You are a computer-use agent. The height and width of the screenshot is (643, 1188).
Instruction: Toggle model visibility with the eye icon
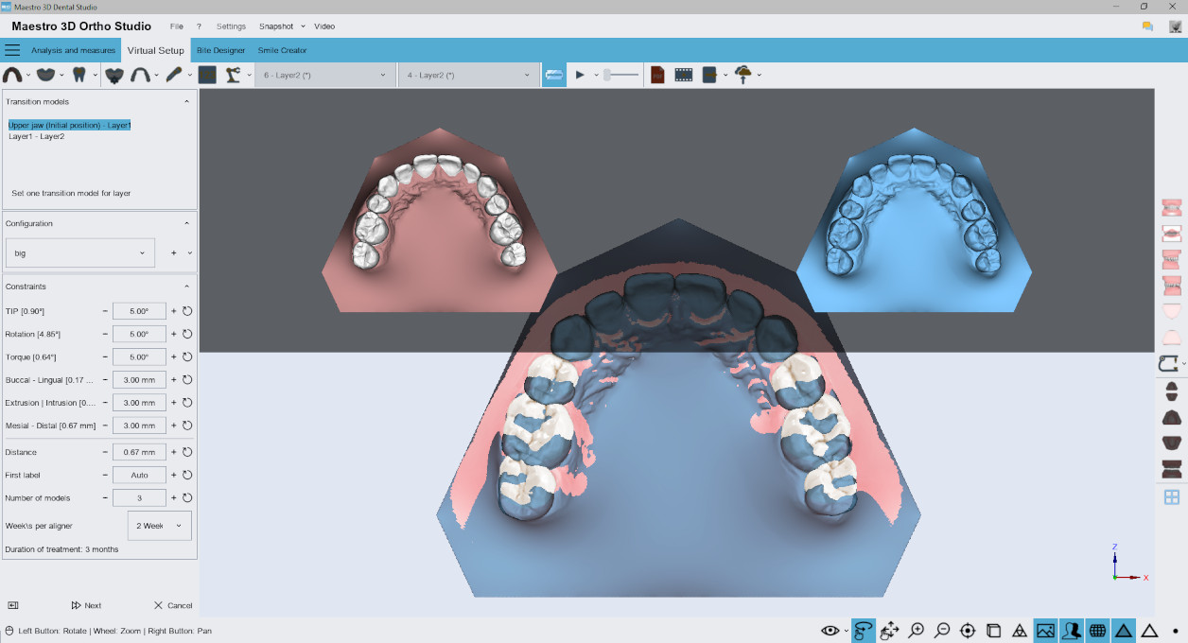830,630
